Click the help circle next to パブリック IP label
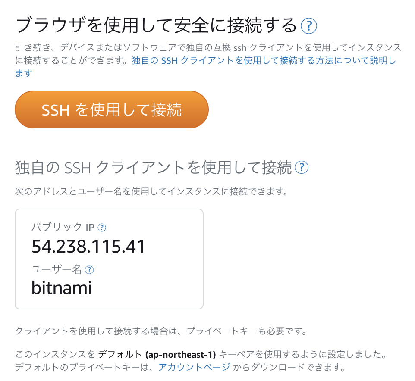Screen dimensions: 415x381 tap(102, 228)
